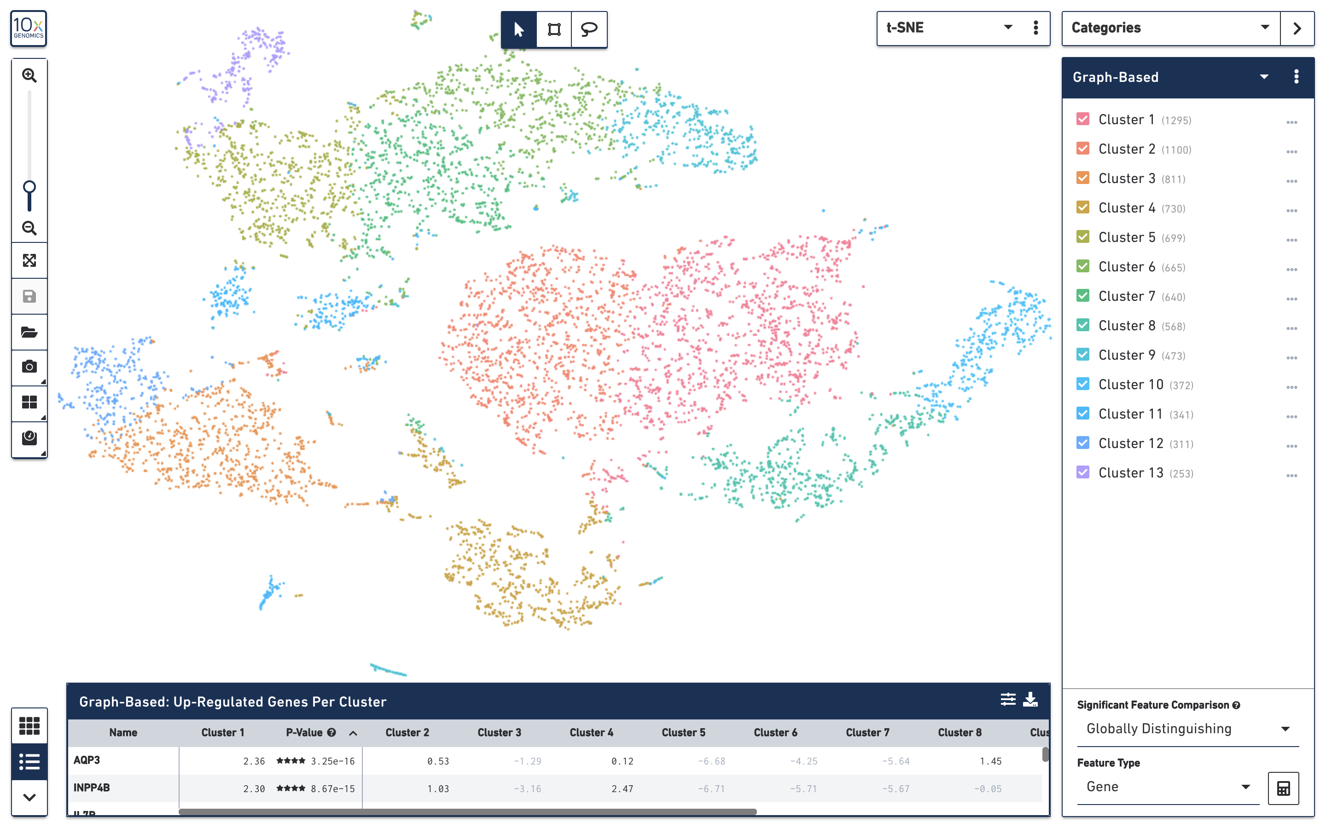Open the Categories mode dropdown
1326x828 pixels.
[1171, 28]
